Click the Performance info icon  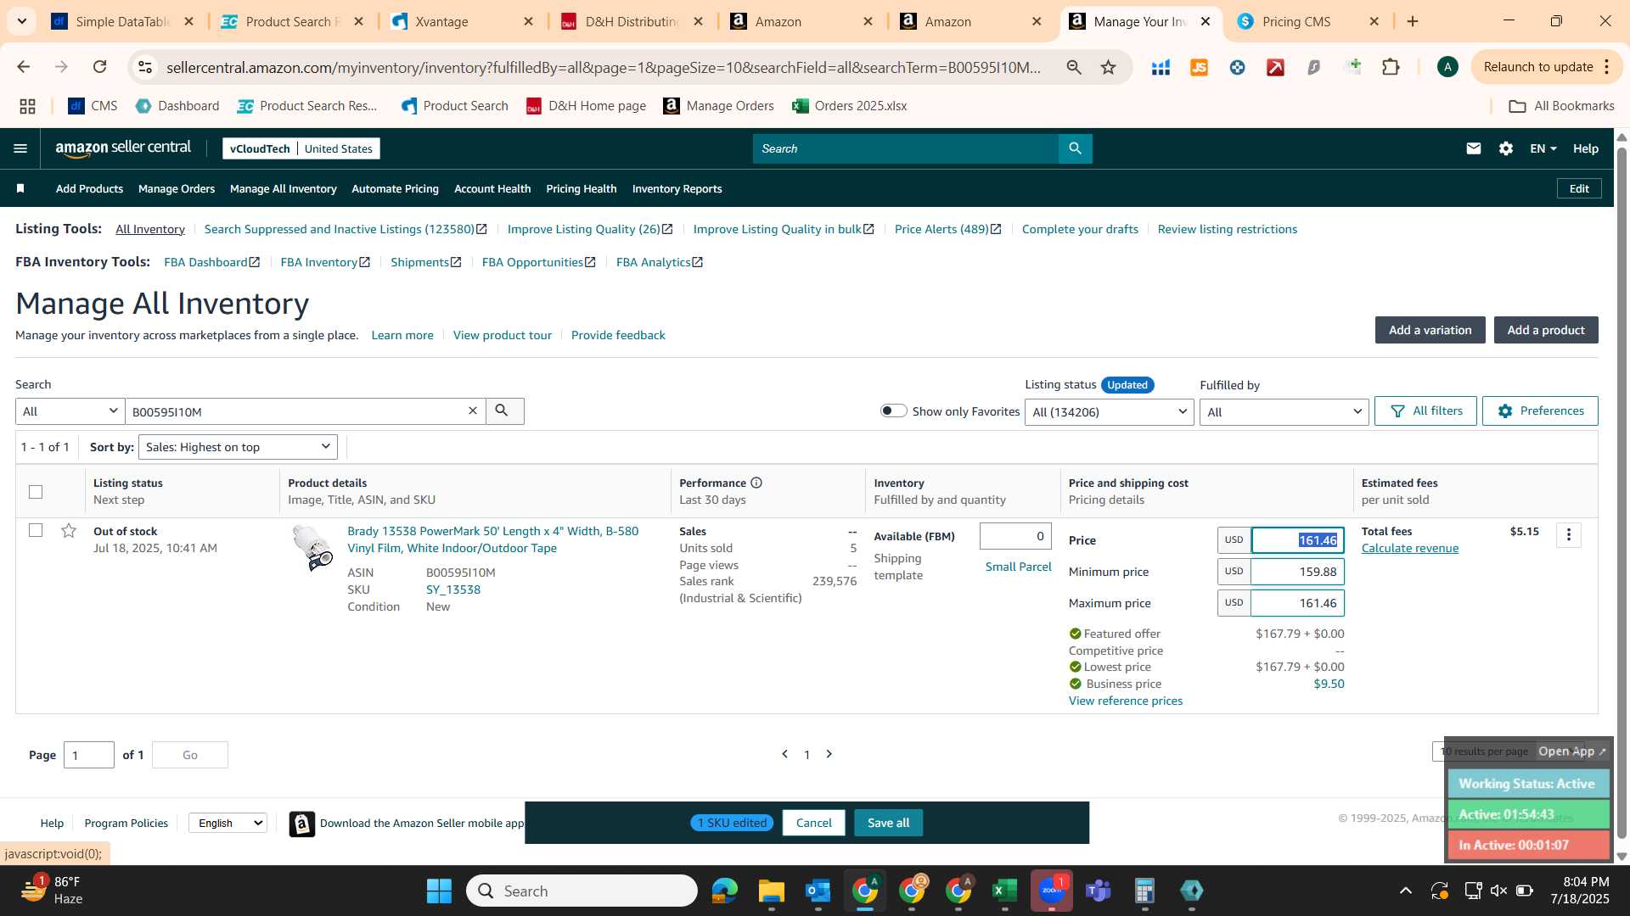[x=756, y=483]
